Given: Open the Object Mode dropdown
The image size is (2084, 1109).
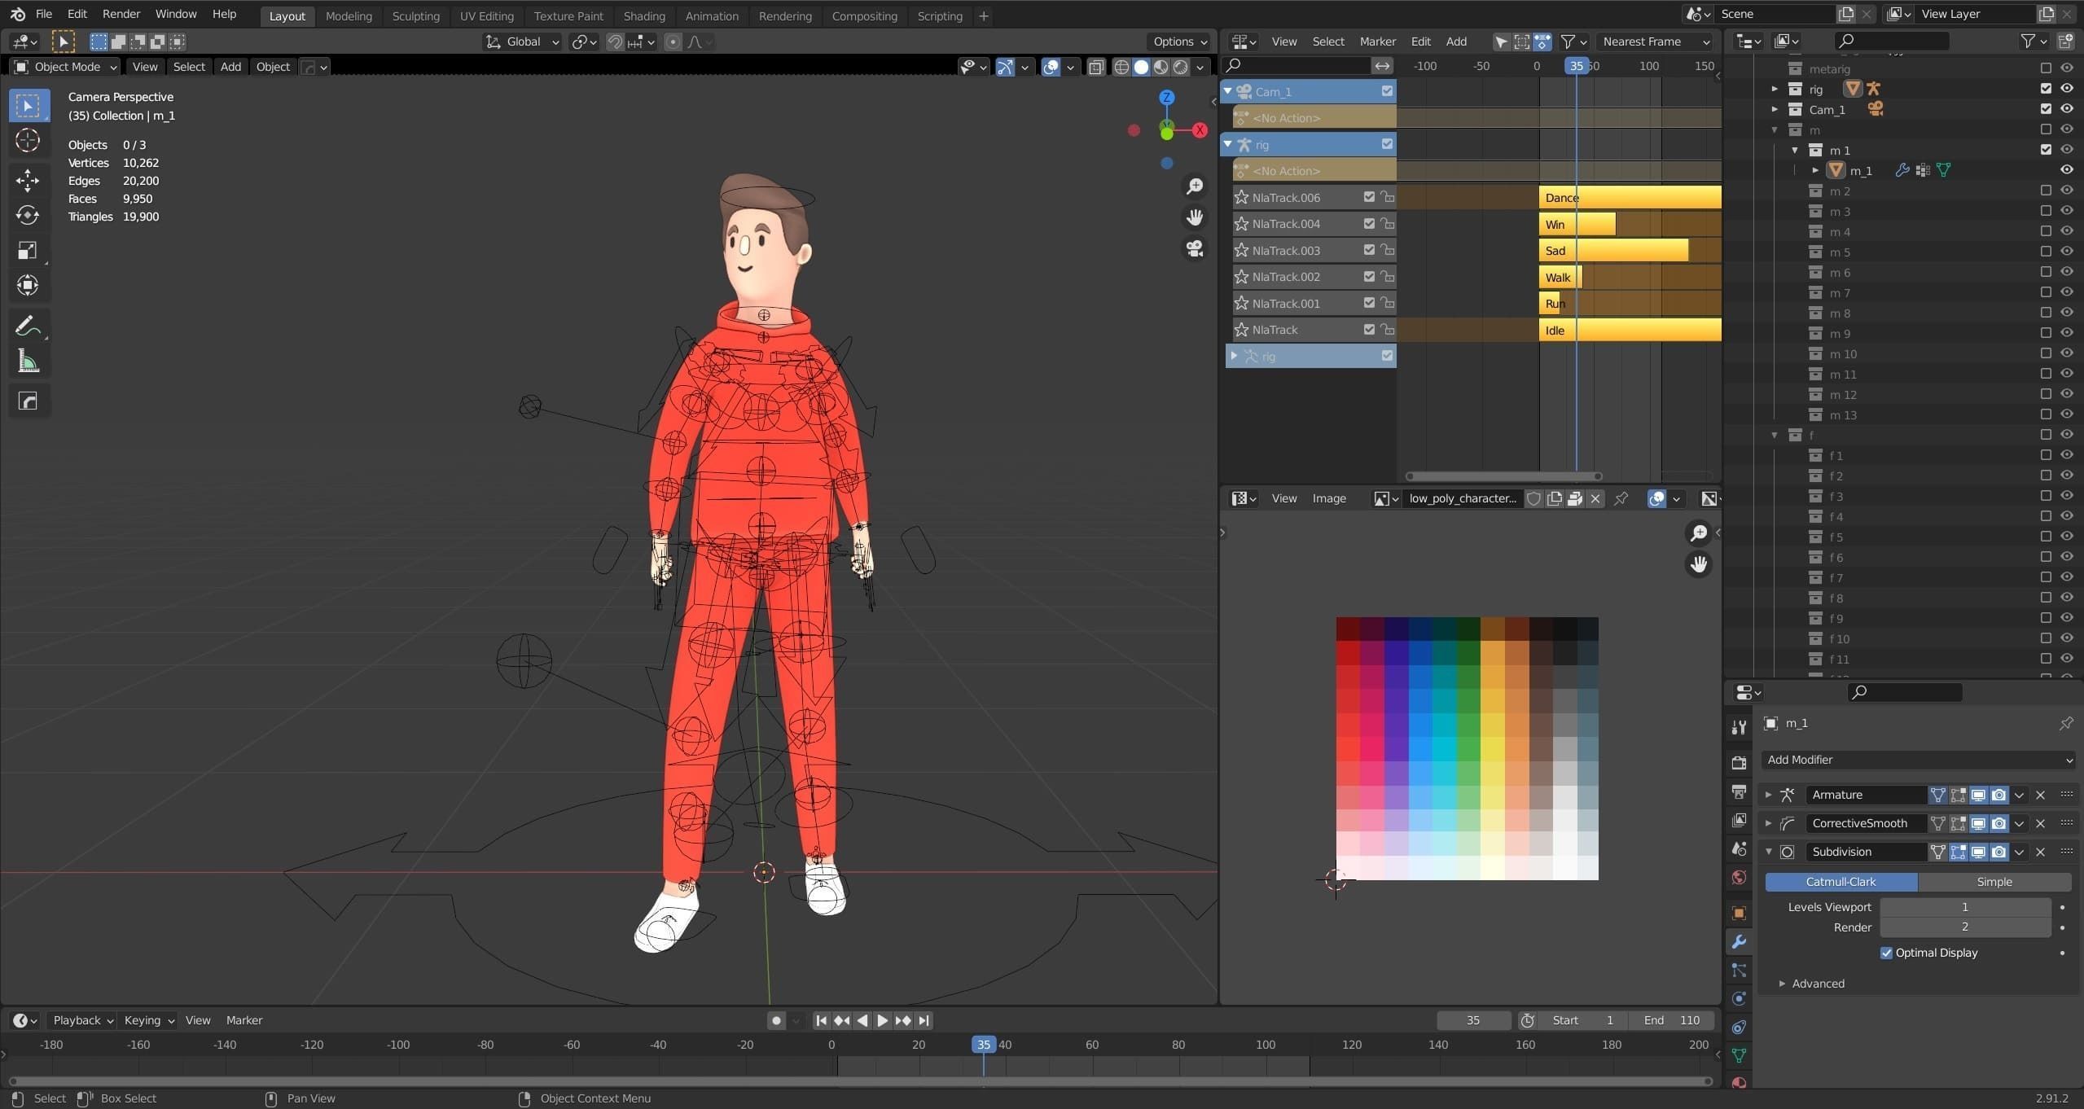Looking at the screenshot, I should point(65,67).
